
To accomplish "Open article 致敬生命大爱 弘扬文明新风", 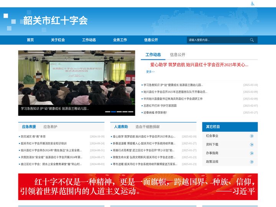I will pyautogui.click(x=144, y=157).
